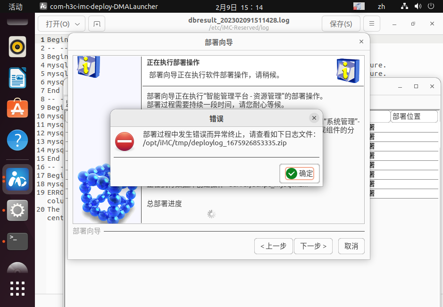443x307 pixels.
Task: Click the info book icon at wizard top right
Action: pos(348,71)
